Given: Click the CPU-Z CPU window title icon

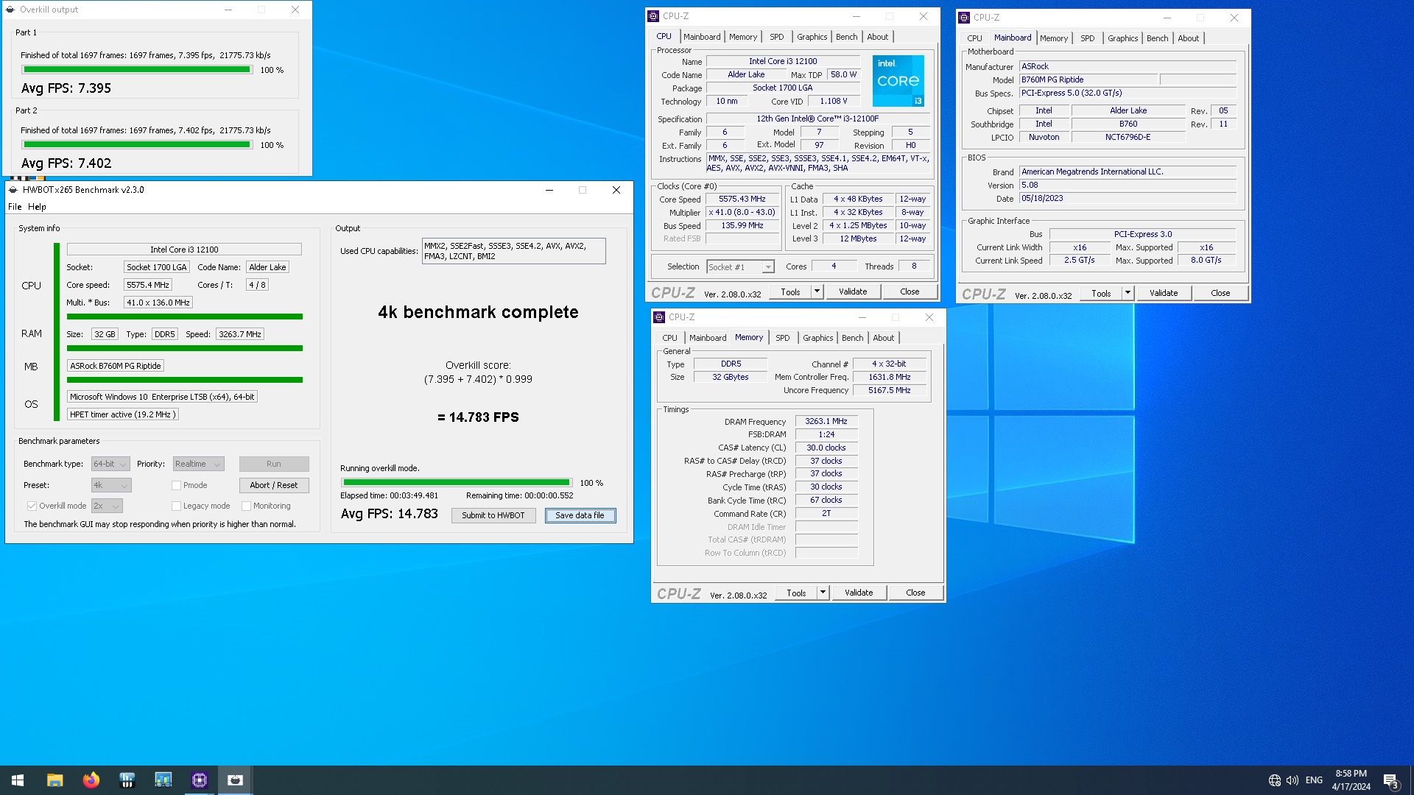Looking at the screenshot, I should click(653, 16).
